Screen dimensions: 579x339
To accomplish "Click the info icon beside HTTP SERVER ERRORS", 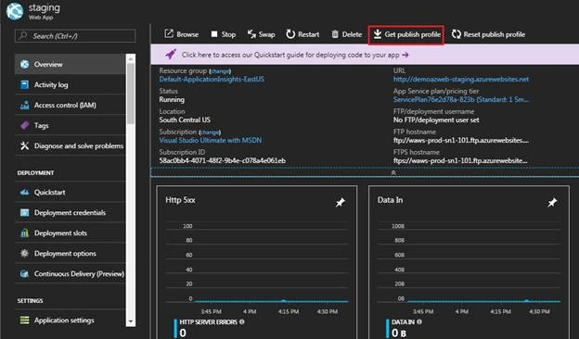I will [x=242, y=321].
